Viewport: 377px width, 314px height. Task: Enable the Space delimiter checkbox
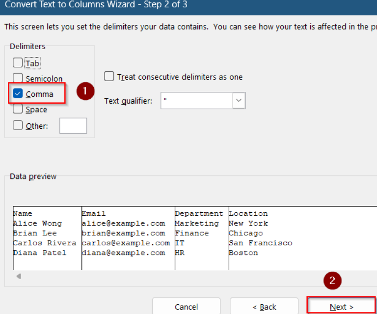(18, 110)
